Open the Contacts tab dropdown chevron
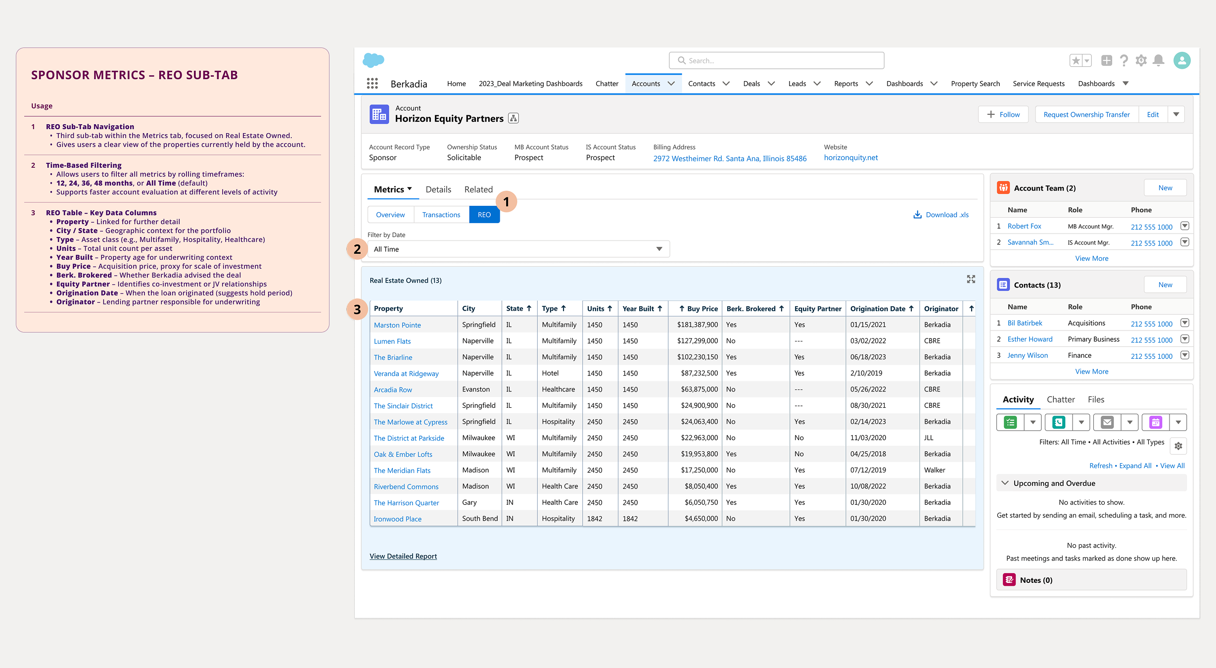The width and height of the screenshot is (1216, 668). pos(726,84)
